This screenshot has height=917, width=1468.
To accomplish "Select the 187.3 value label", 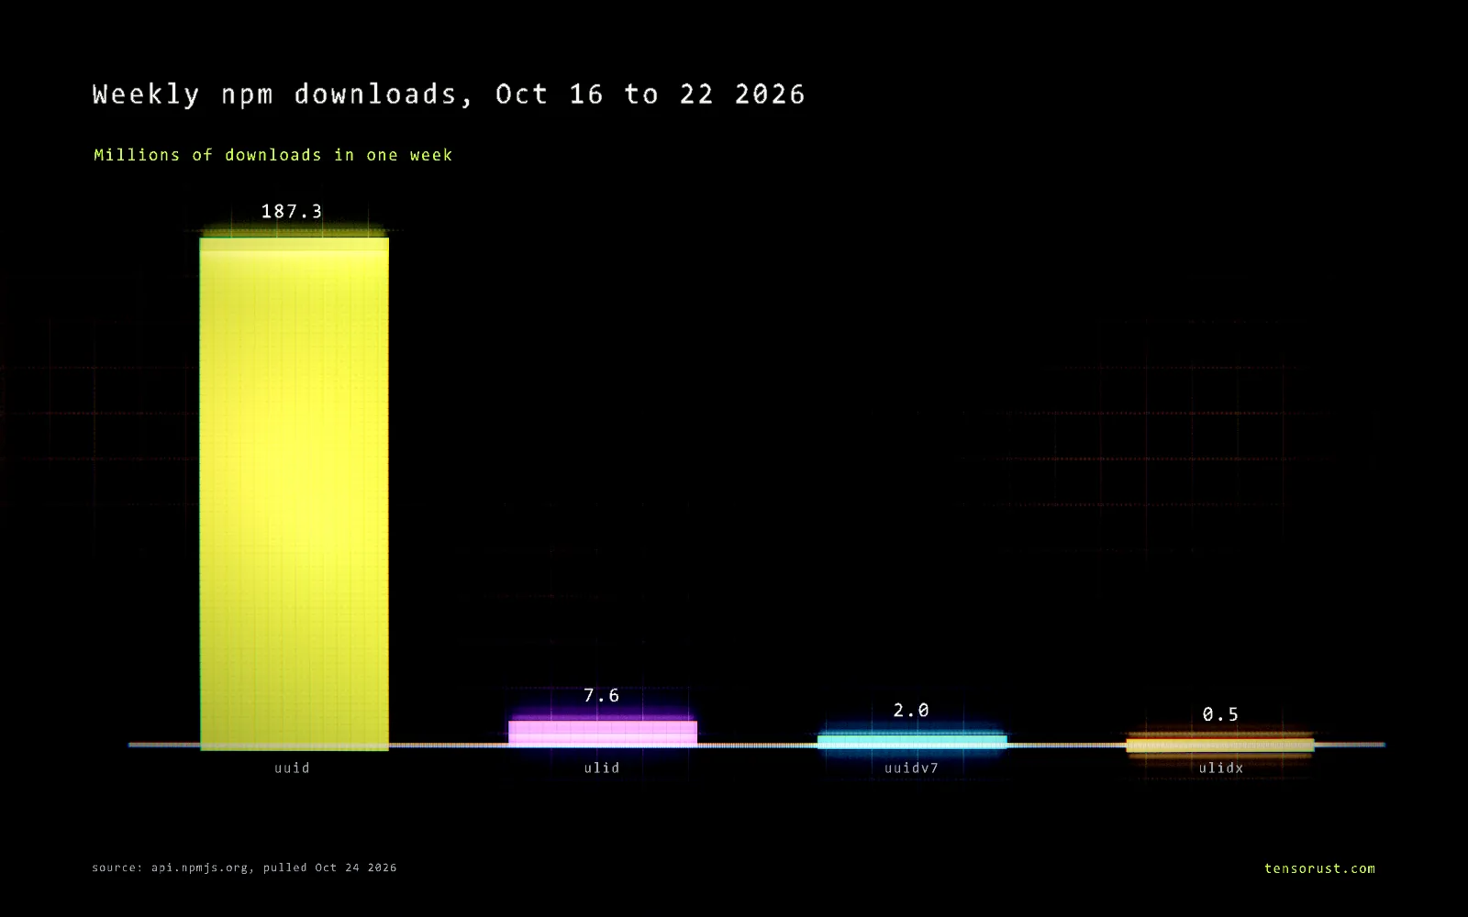I will [x=292, y=212].
